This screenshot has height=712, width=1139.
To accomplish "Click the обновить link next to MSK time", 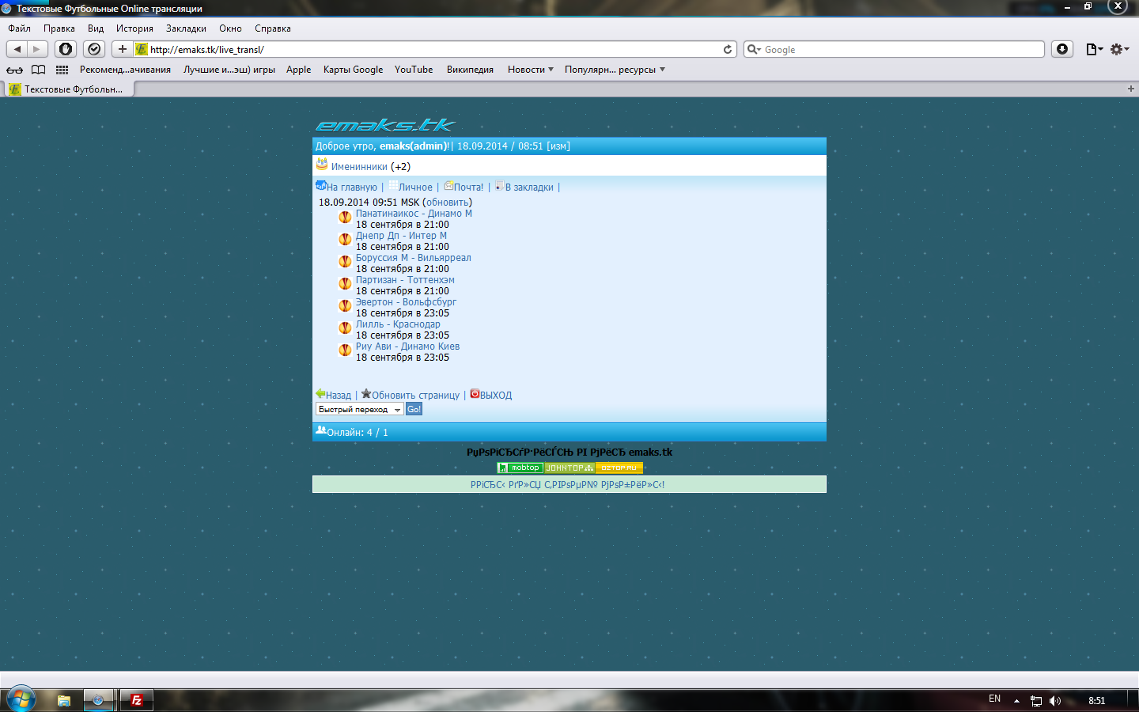I will (x=448, y=203).
